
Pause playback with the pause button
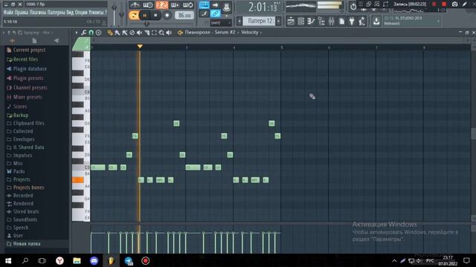click(144, 15)
